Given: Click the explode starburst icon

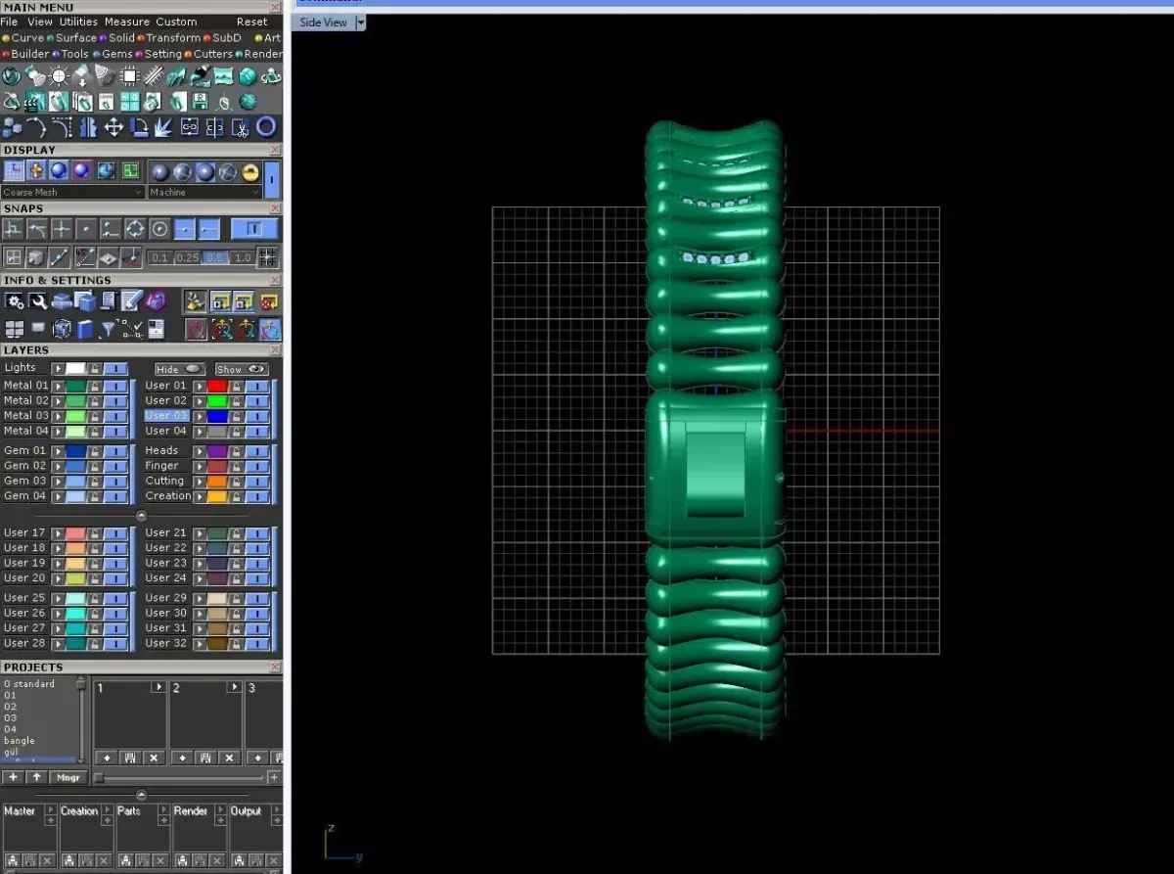Looking at the screenshot, I should point(163,127).
